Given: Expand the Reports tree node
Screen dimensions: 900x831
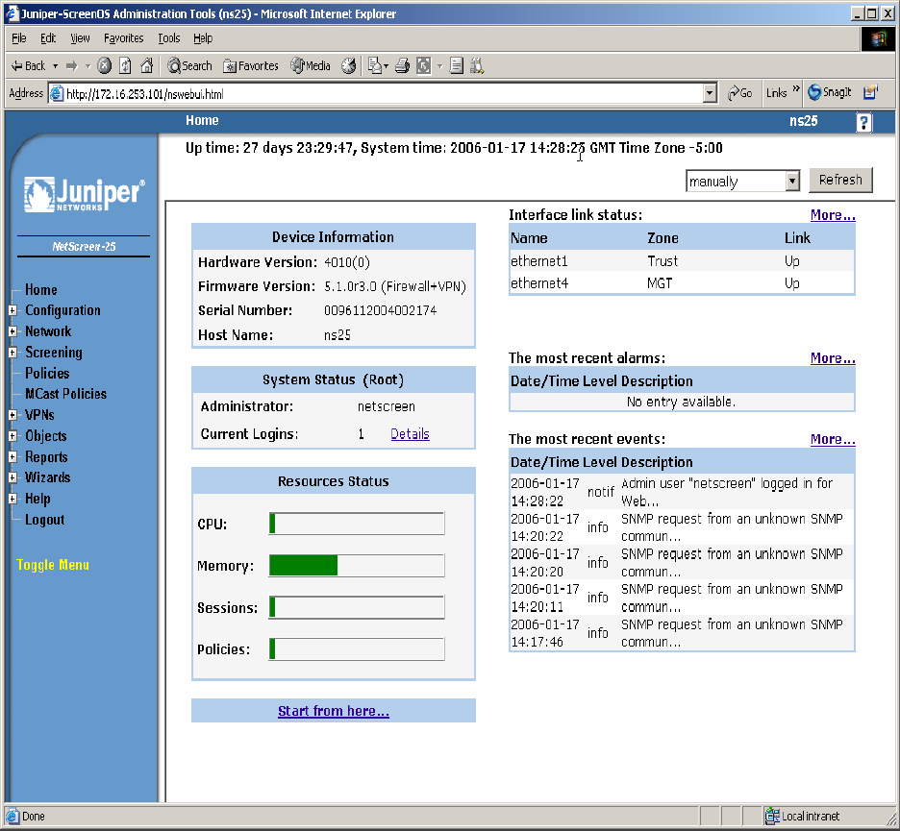Looking at the screenshot, I should tap(12, 457).
